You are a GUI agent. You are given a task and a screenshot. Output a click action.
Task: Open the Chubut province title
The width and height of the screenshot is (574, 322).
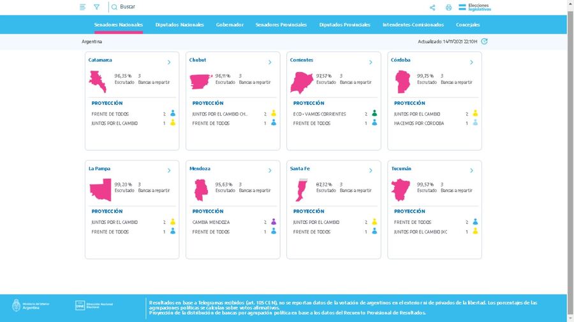click(x=198, y=60)
